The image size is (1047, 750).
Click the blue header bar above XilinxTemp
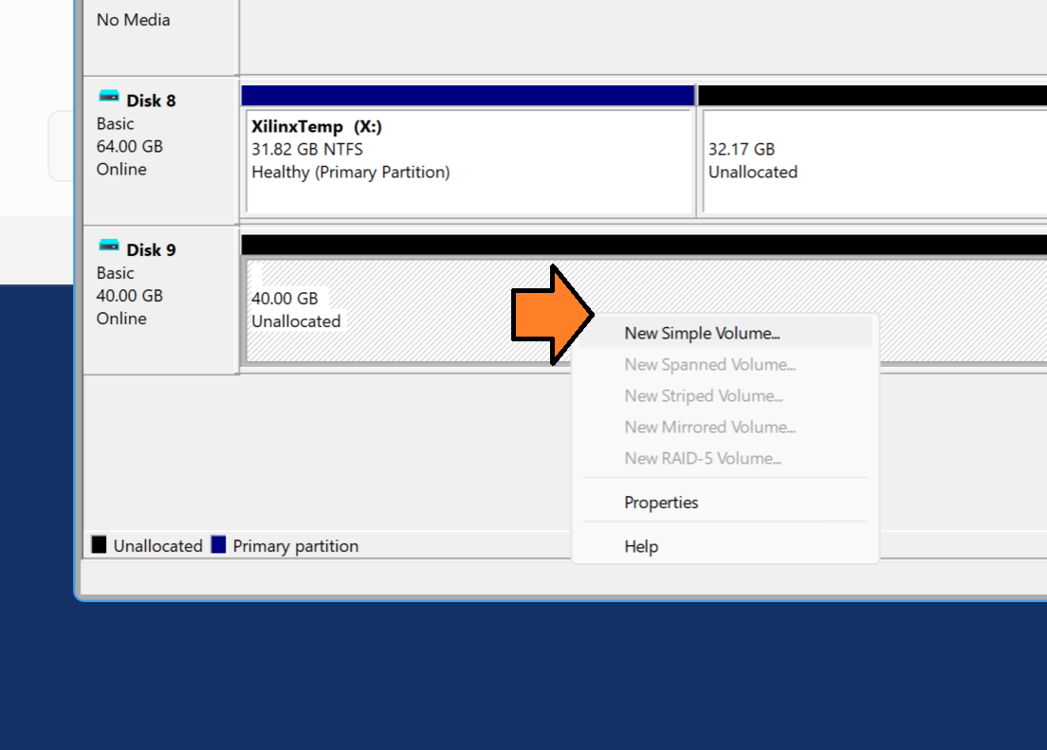[x=468, y=96]
